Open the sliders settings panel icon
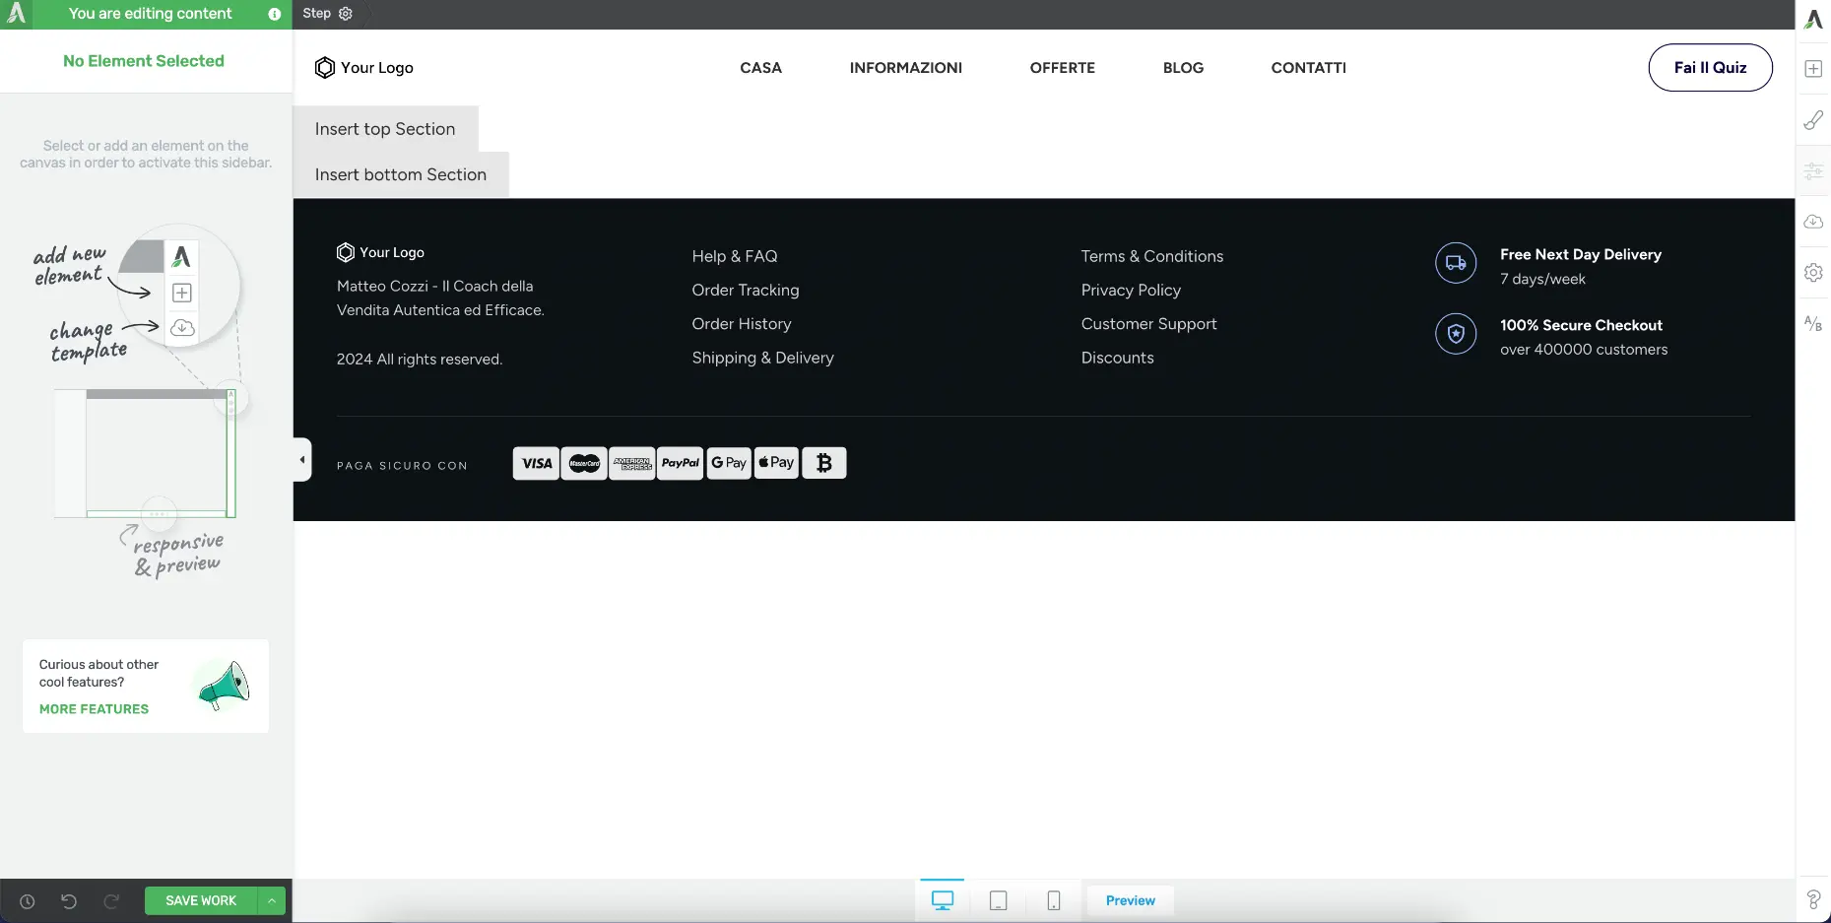The height and width of the screenshot is (923, 1831). 1813,171
